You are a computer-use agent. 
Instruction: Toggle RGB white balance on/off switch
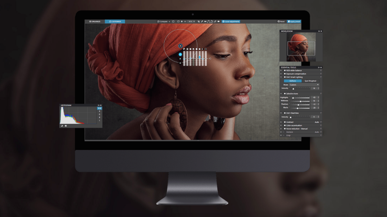click(x=284, y=70)
